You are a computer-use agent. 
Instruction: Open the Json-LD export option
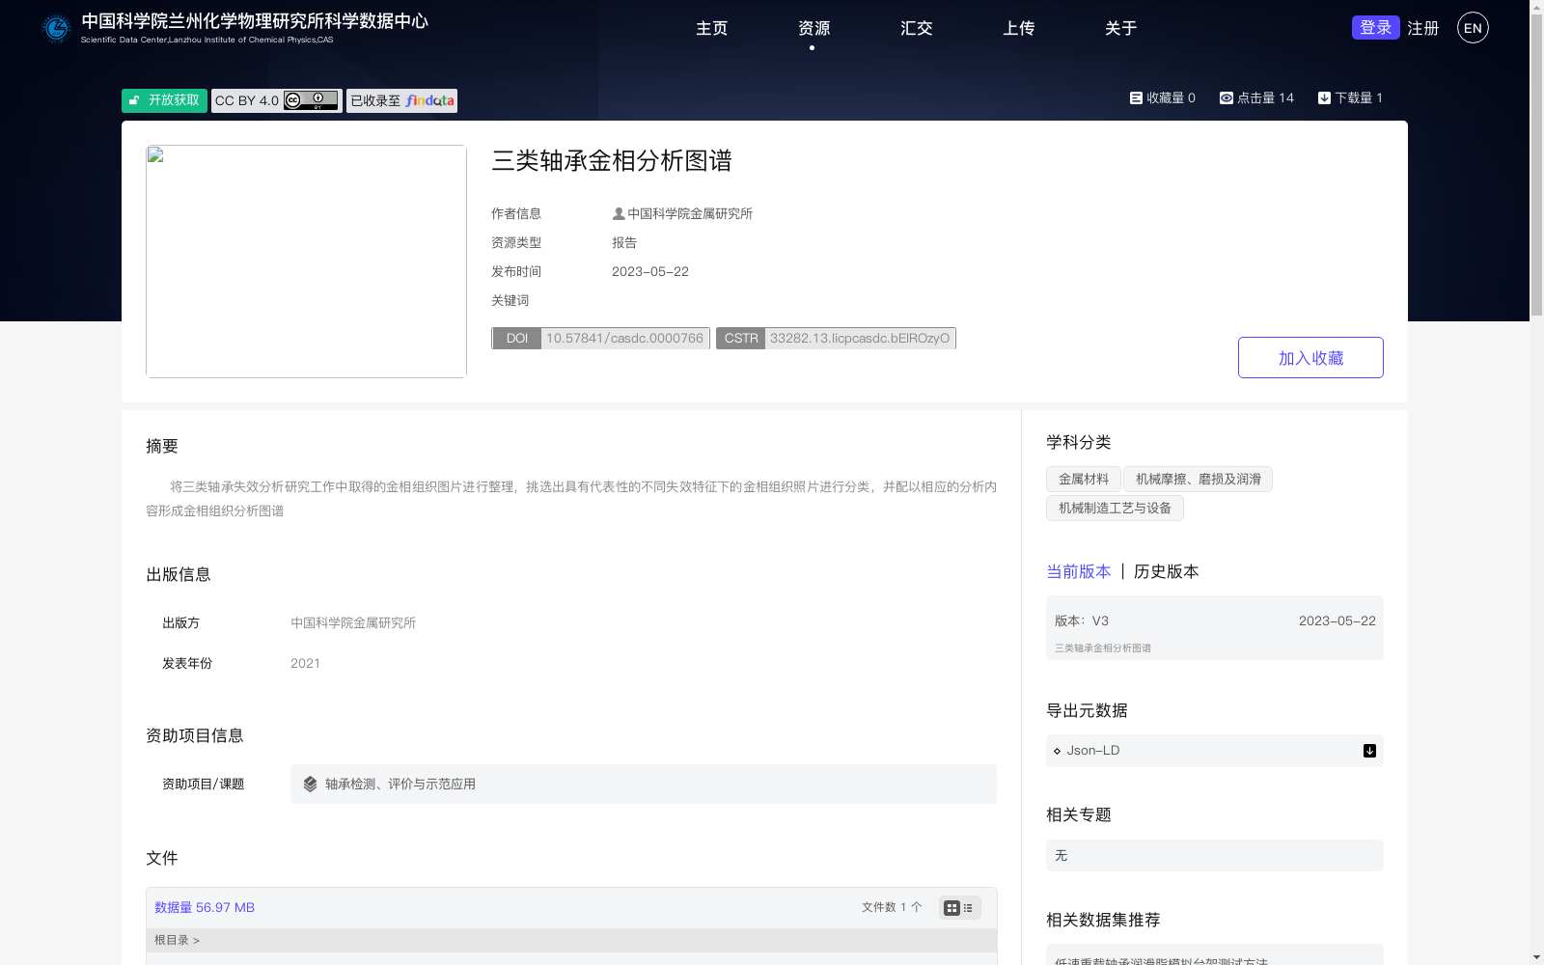1215,751
